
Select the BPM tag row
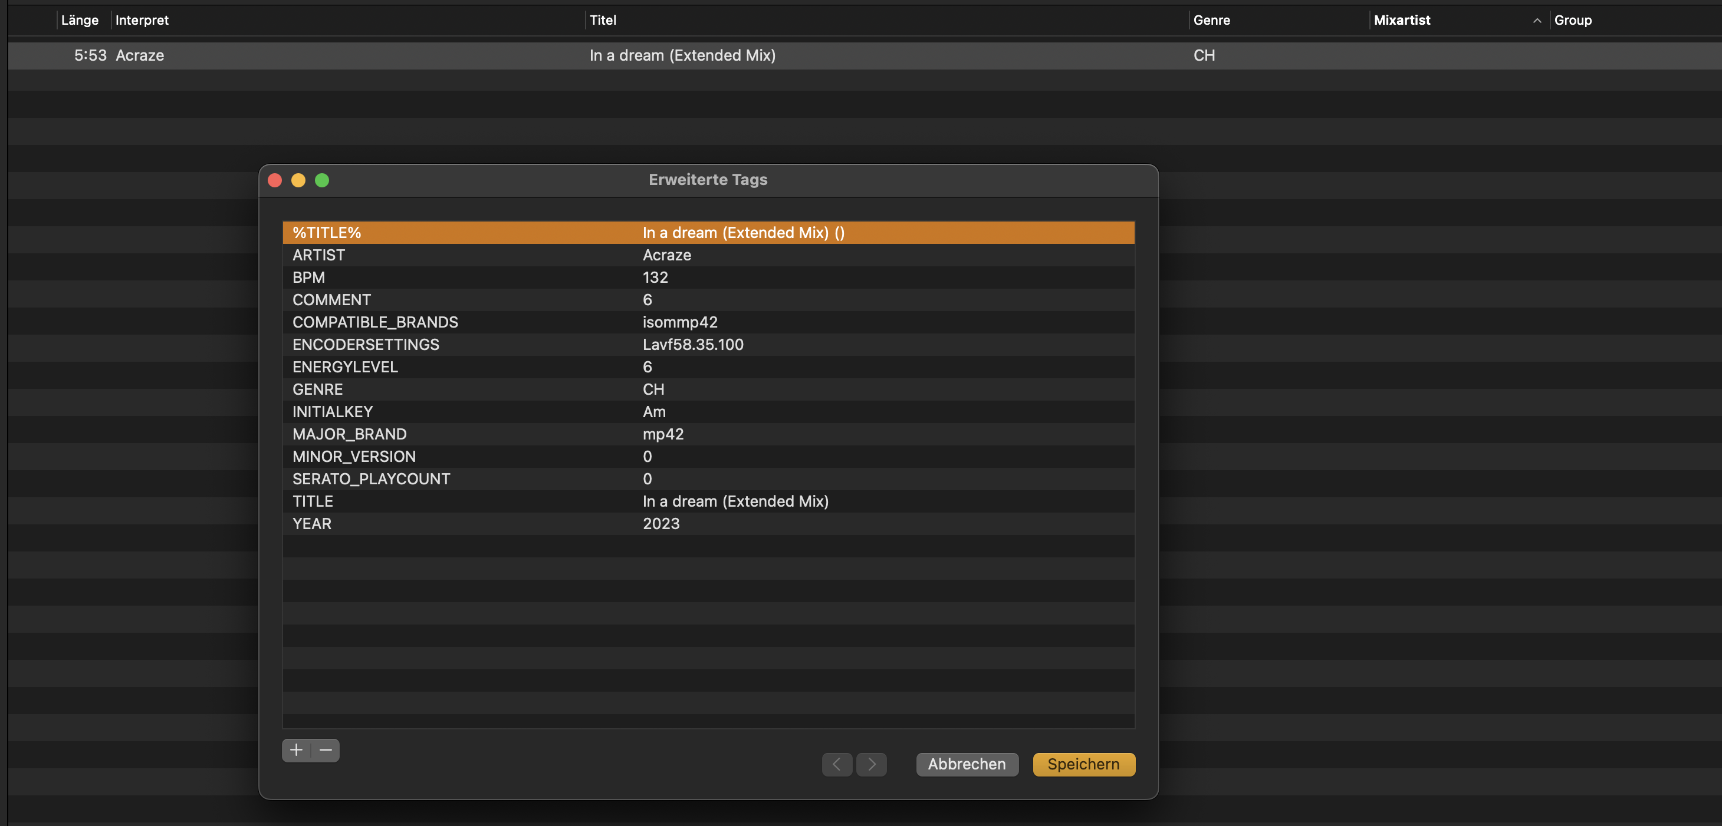(707, 277)
